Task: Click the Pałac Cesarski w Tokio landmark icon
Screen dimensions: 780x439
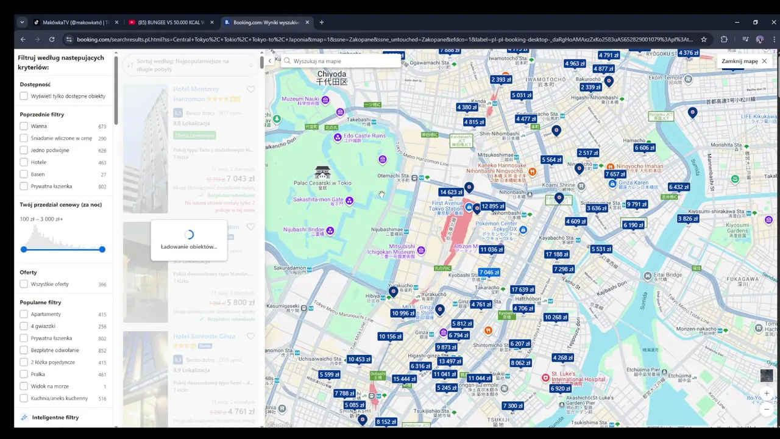Action: (322, 171)
